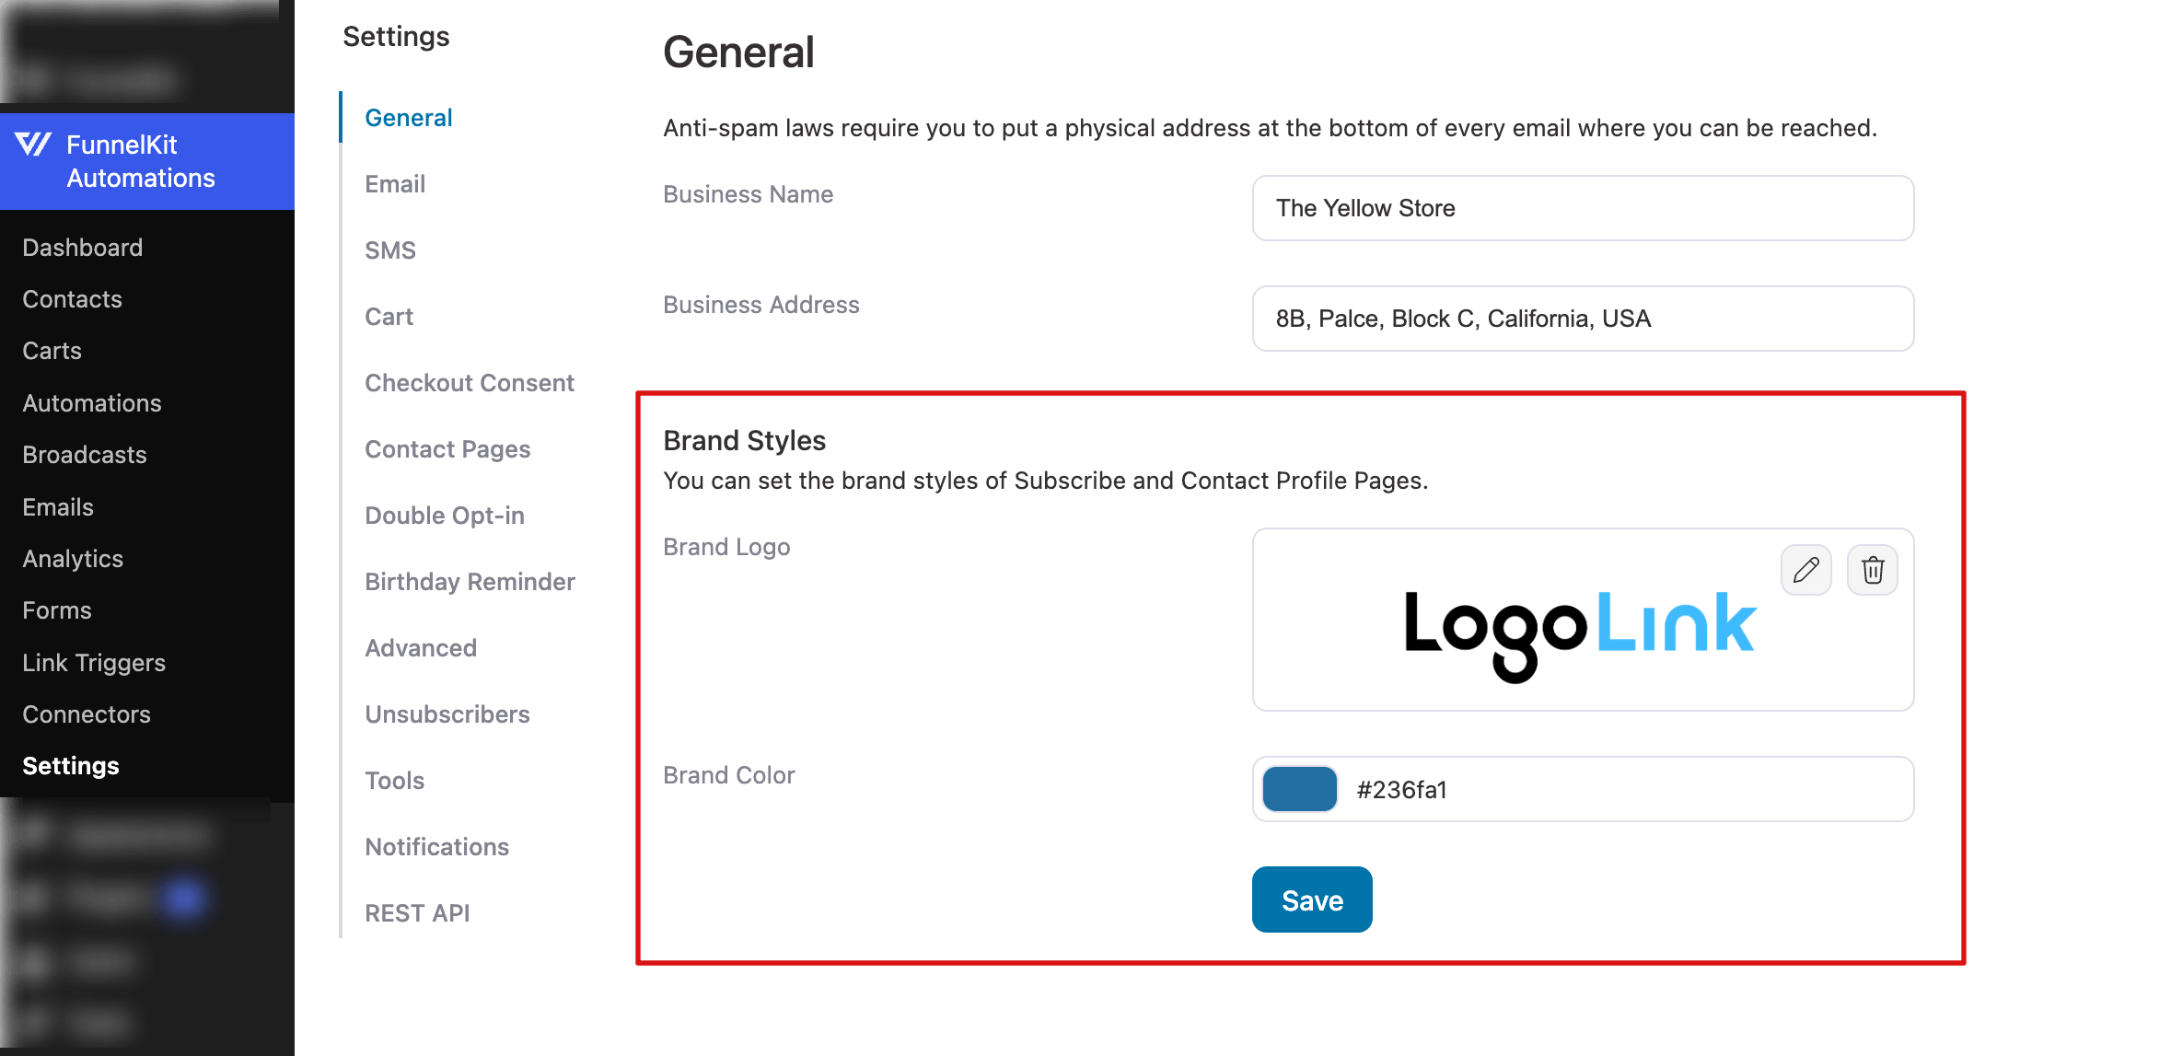Navigate to the Connectors page
2171x1056 pixels.
[x=86, y=714]
